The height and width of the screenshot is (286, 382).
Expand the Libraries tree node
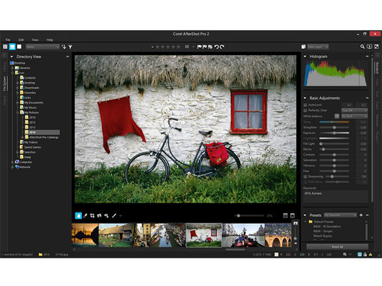pyautogui.click(x=12, y=68)
